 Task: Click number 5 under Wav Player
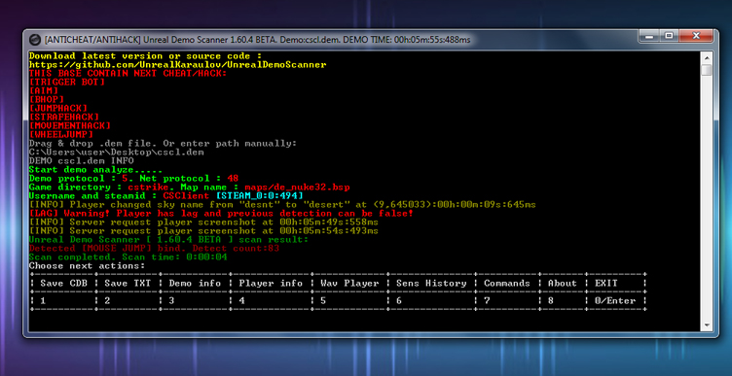pos(323,301)
